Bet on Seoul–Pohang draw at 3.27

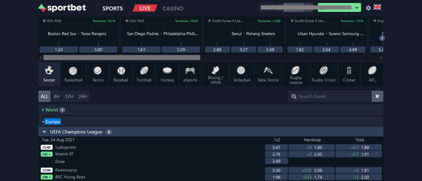[x=244, y=49]
